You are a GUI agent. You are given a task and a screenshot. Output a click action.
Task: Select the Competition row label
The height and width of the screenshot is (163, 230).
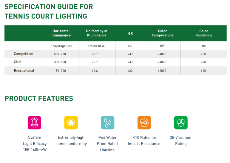pos(24,54)
